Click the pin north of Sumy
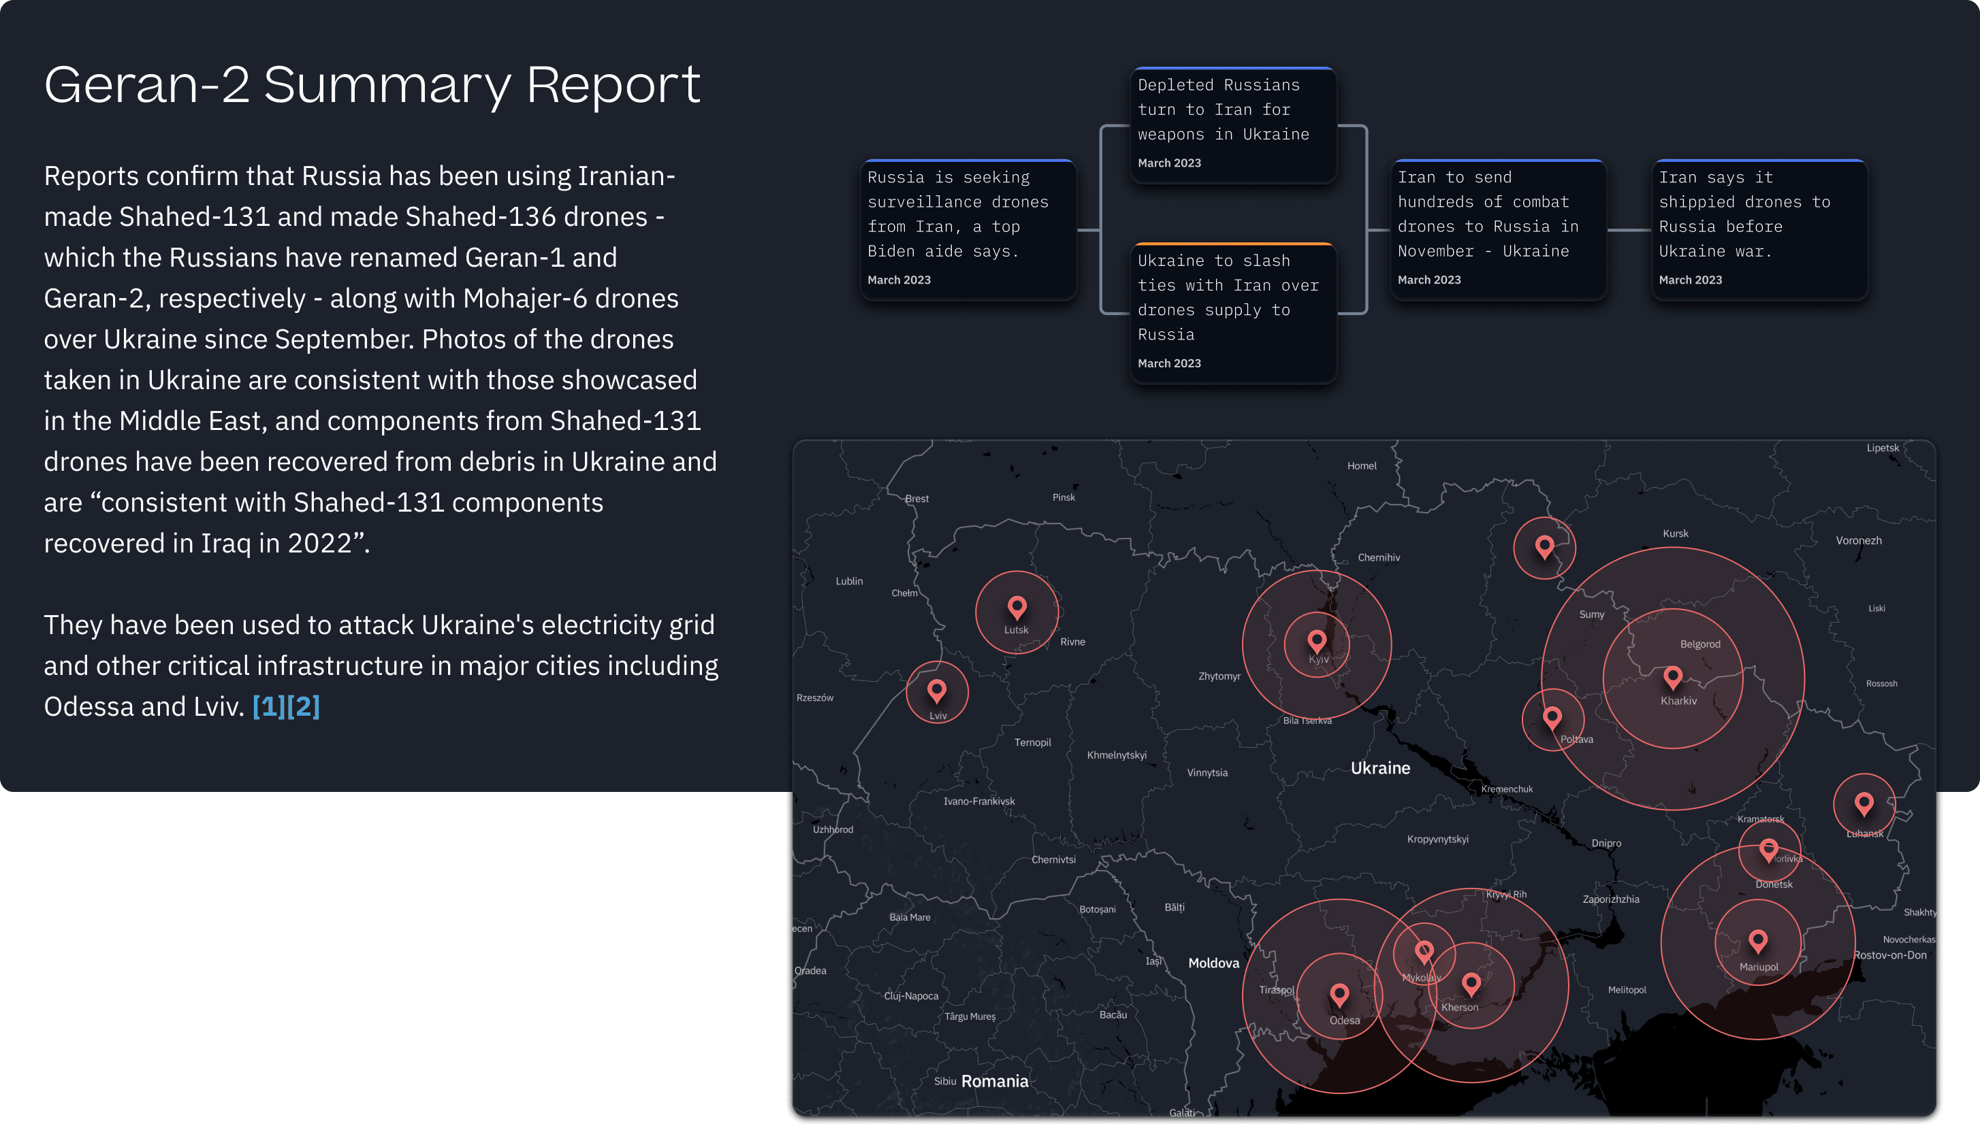The height and width of the screenshot is (1126, 1980). 1544,546
